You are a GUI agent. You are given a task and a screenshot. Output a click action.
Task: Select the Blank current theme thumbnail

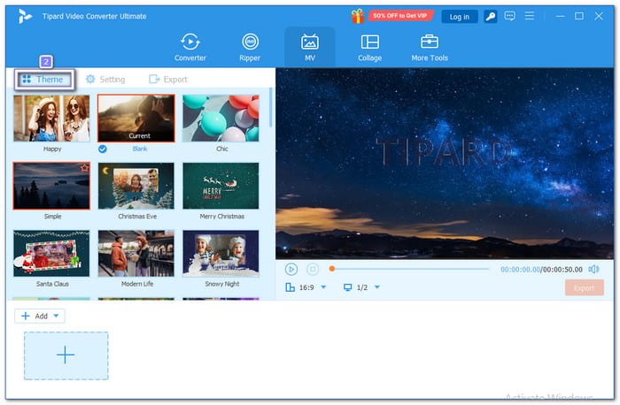tap(136, 118)
